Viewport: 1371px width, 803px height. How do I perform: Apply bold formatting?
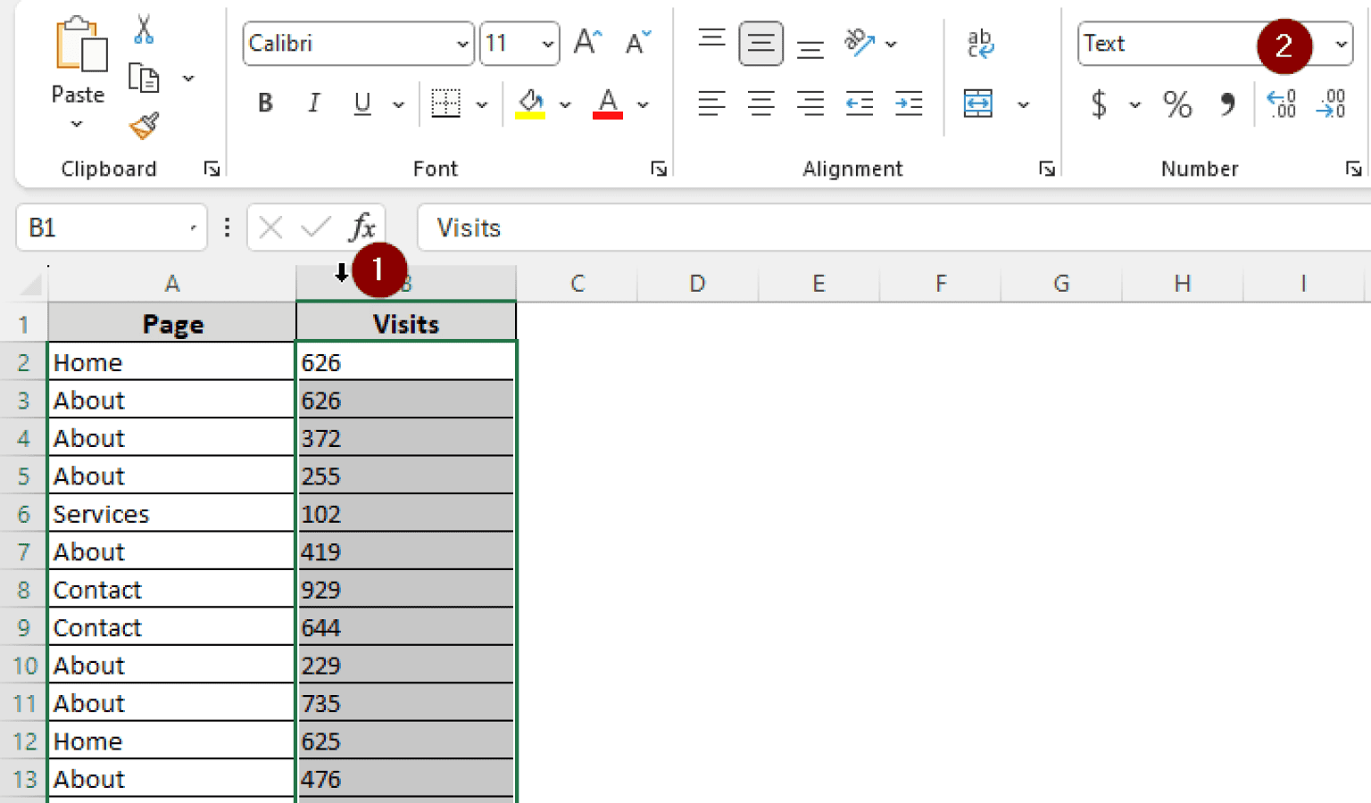coord(264,103)
